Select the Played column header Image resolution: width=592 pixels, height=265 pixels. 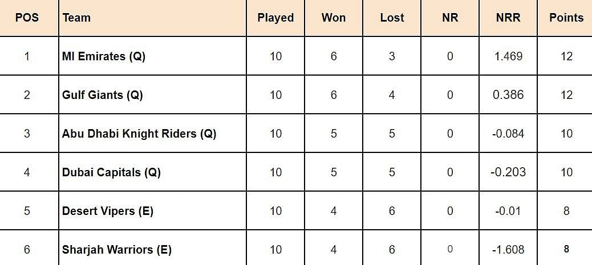pos(275,18)
